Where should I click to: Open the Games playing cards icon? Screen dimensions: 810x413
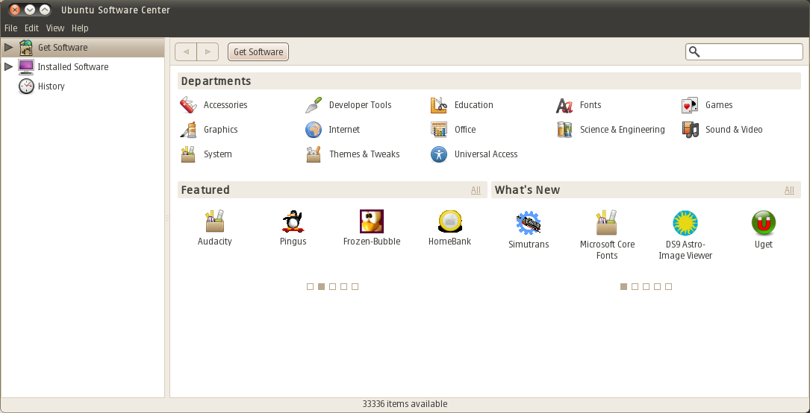coord(690,105)
